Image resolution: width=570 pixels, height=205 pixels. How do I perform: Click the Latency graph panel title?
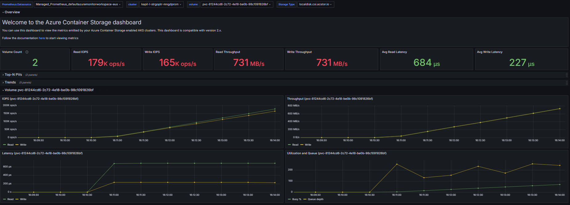point(42,153)
